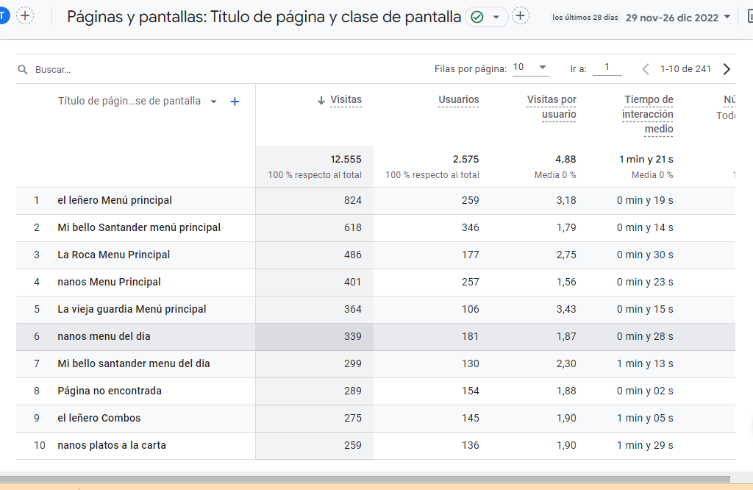The height and width of the screenshot is (490, 753).
Task: Go to next page of results
Action: (727, 69)
